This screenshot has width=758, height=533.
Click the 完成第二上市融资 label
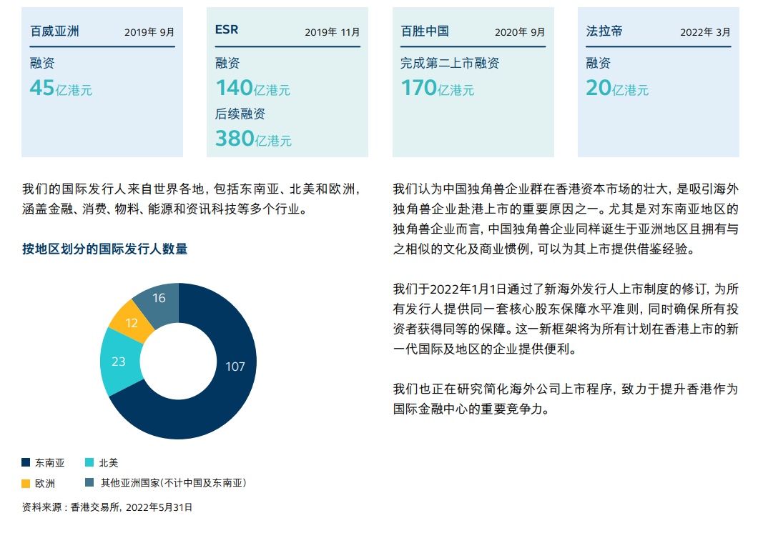450,64
